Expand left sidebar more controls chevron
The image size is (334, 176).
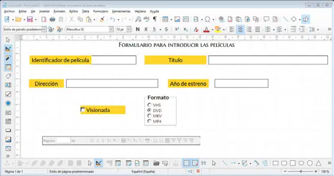coord(8,156)
